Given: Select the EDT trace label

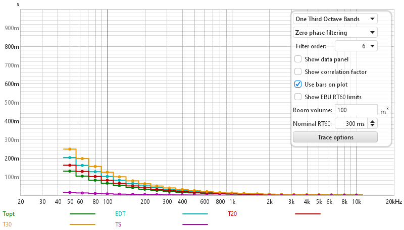Looking at the screenshot, I should click(120, 214).
